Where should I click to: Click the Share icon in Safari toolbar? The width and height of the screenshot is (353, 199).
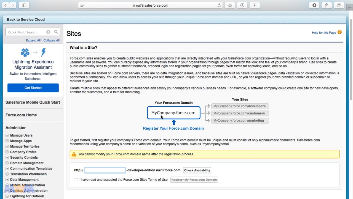click(327, 5)
